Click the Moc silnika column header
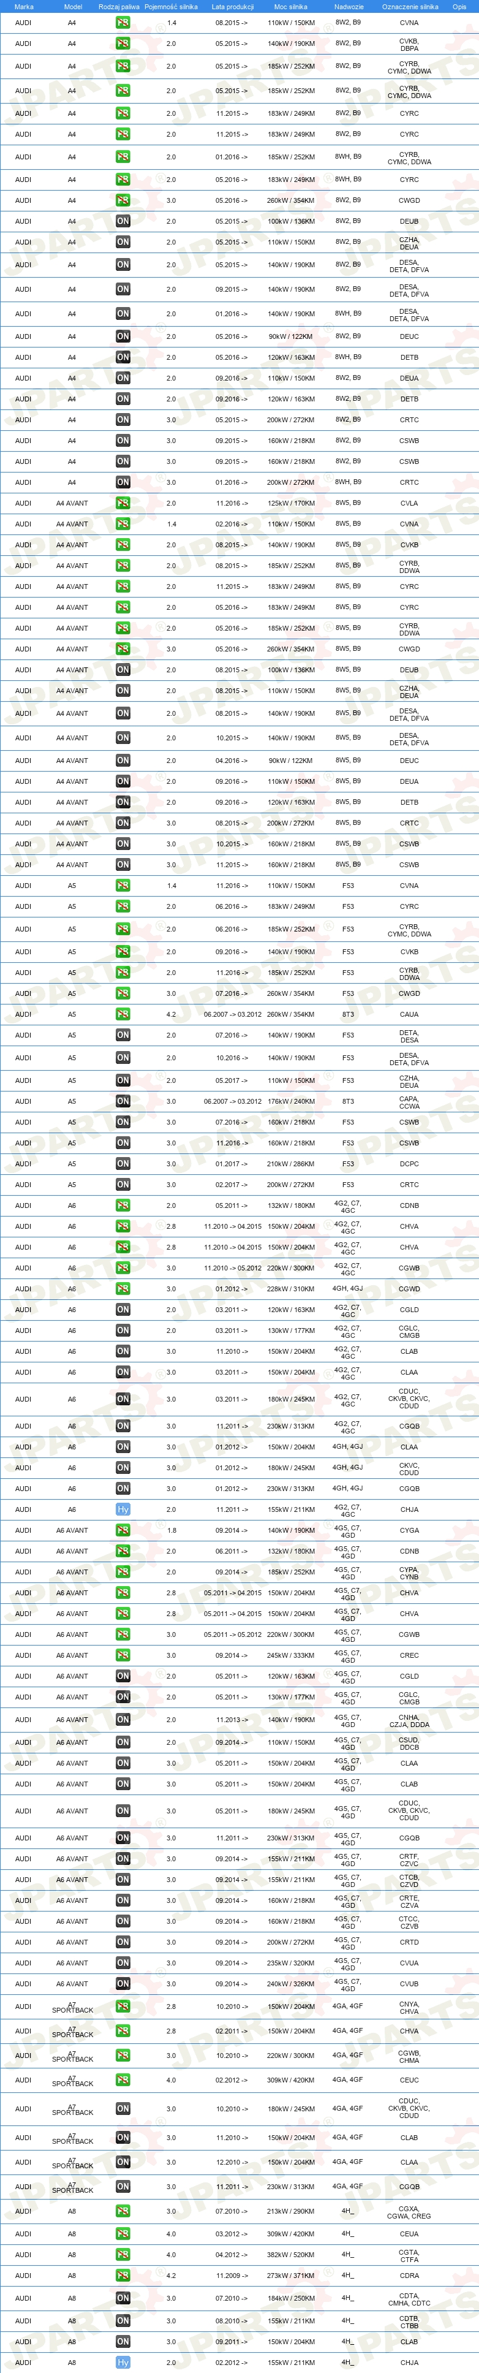479x2373 pixels. click(x=291, y=7)
